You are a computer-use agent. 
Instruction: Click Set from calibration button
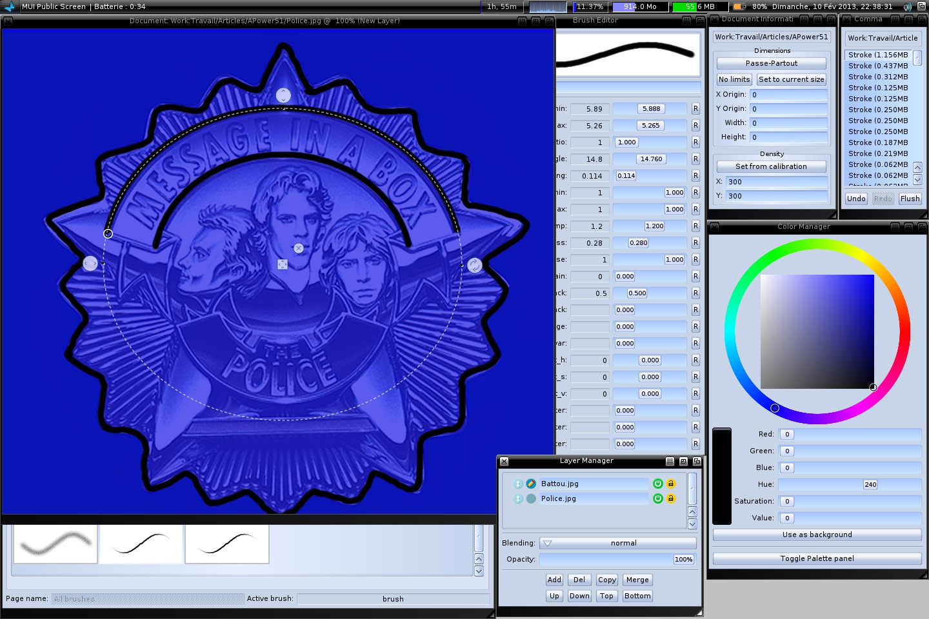pos(772,166)
